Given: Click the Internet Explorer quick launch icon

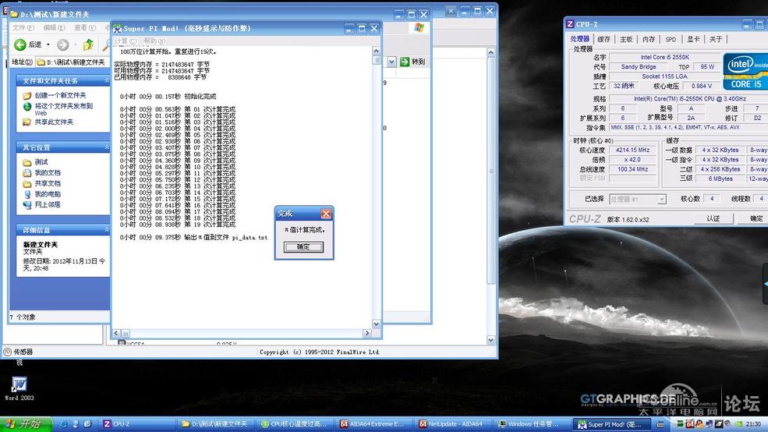Looking at the screenshot, I should point(63,424).
